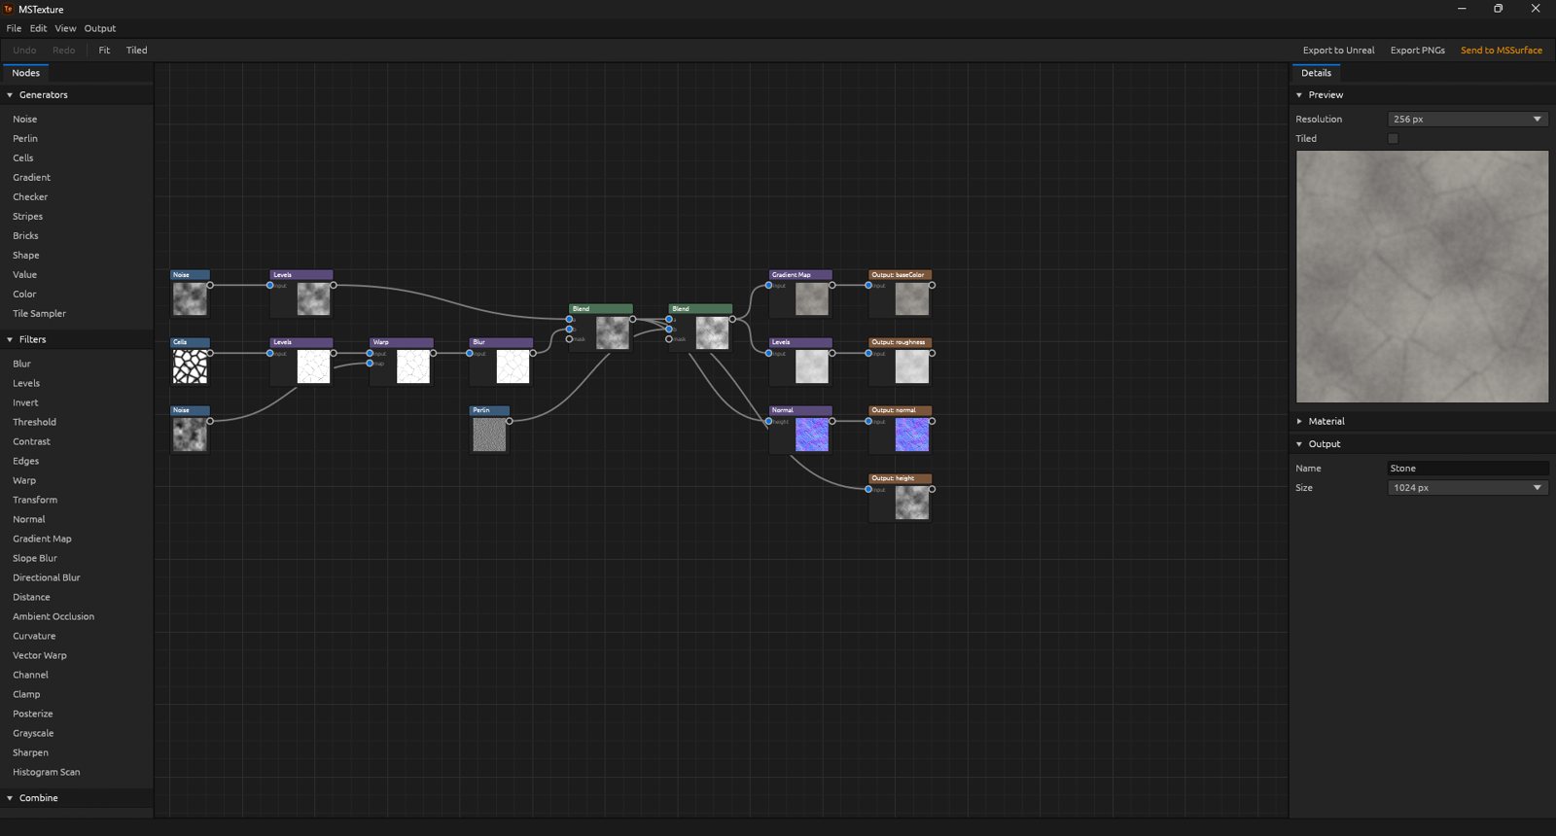Click the Blur node on the canvas

501,362
